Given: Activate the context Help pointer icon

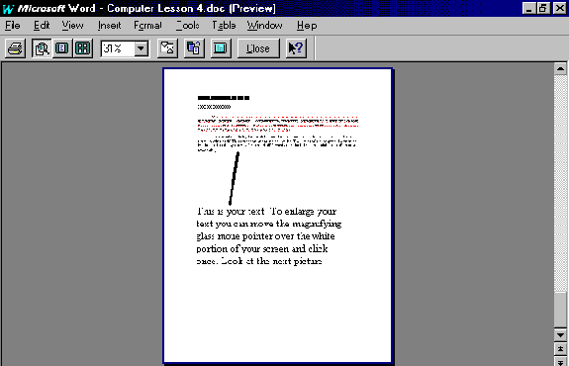Looking at the screenshot, I should [x=296, y=48].
